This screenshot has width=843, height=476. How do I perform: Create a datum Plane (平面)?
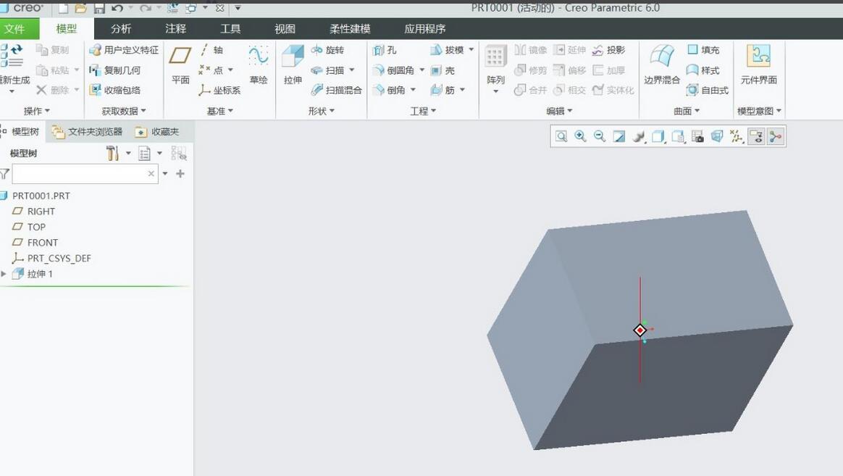pos(180,64)
